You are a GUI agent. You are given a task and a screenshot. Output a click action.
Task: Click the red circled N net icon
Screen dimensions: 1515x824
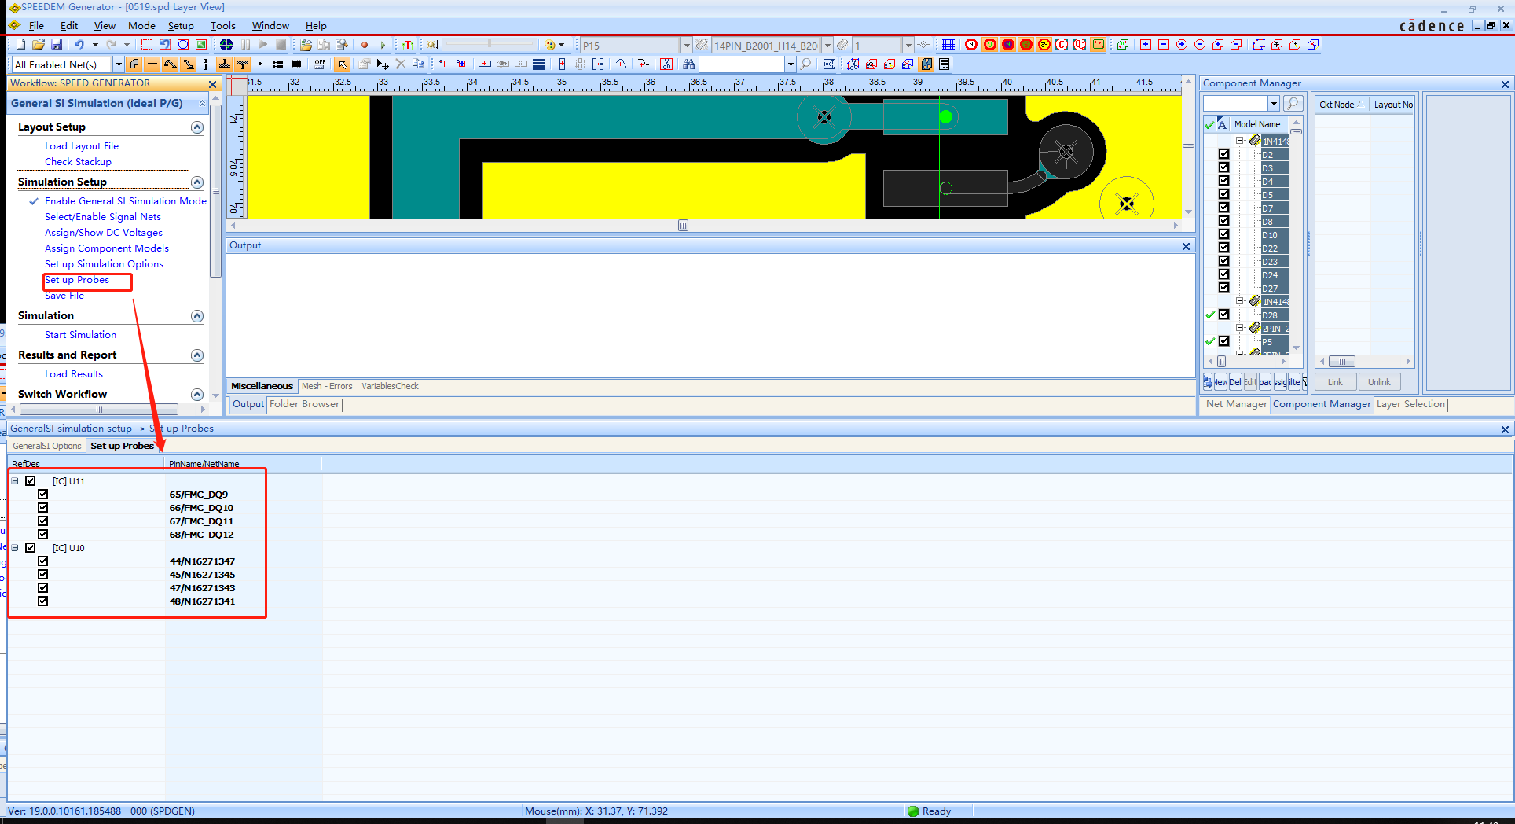[x=972, y=45]
